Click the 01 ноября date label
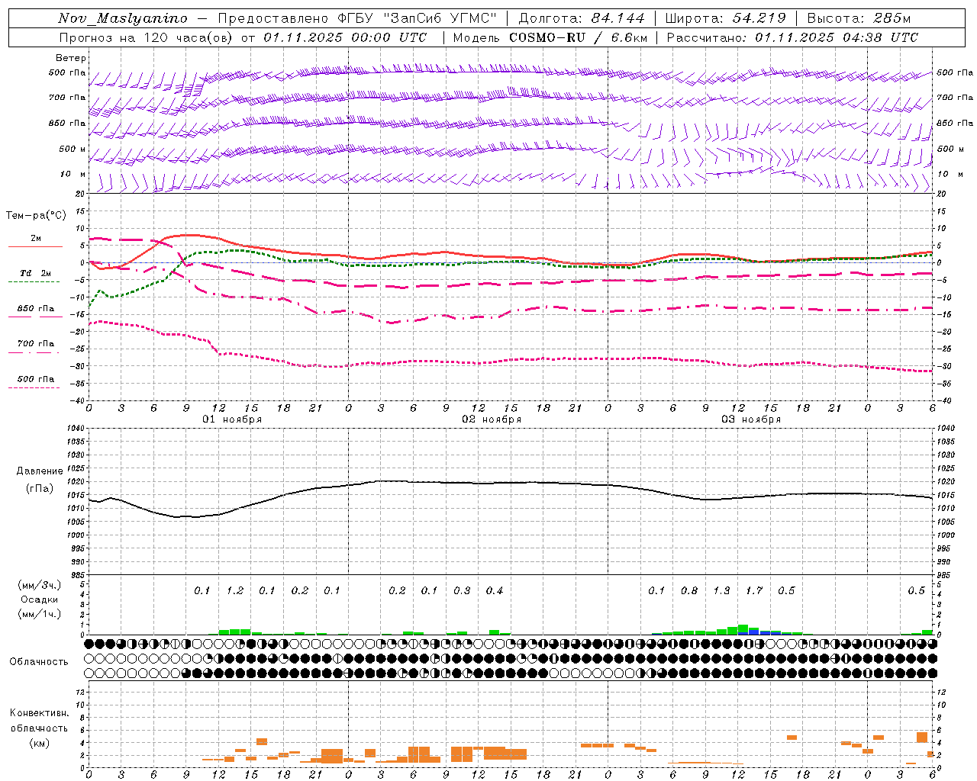Image resolution: width=977 pixels, height=781 pixels. pos(232,419)
